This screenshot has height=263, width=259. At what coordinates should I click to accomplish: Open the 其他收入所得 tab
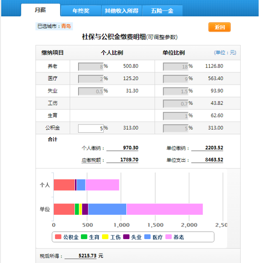tap(122, 11)
